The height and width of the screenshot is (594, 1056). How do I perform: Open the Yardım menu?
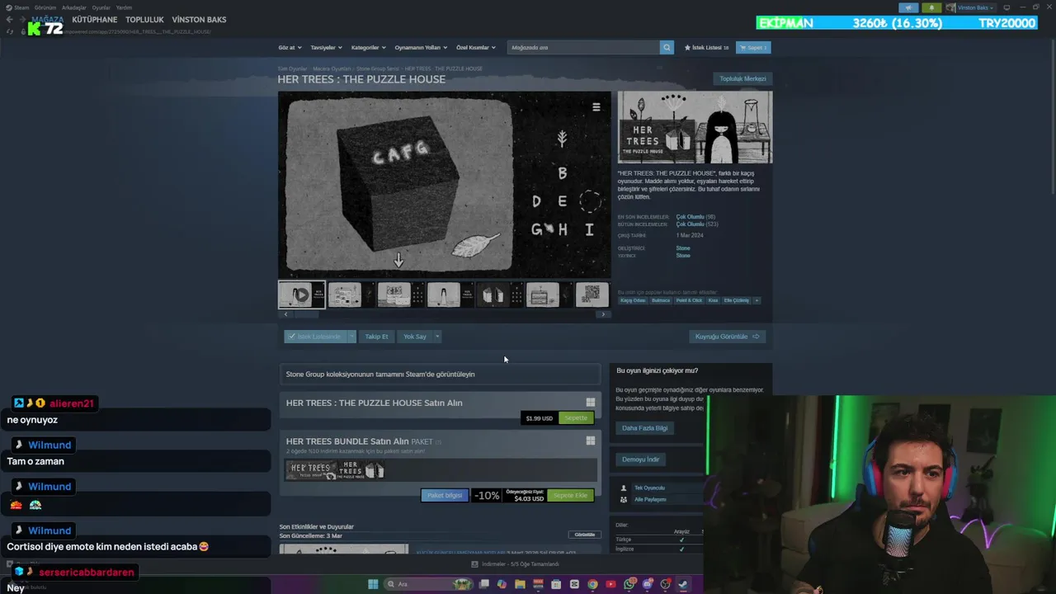pyautogui.click(x=124, y=7)
